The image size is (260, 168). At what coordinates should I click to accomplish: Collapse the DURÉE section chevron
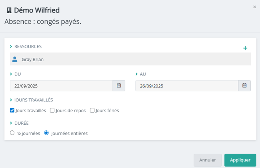click(x=11, y=123)
